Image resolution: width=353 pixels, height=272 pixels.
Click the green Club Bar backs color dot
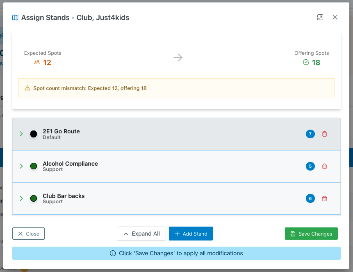point(34,199)
